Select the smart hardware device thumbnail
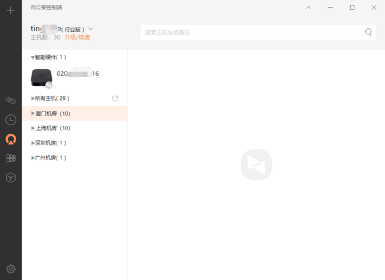The image size is (385, 280). coord(41,77)
